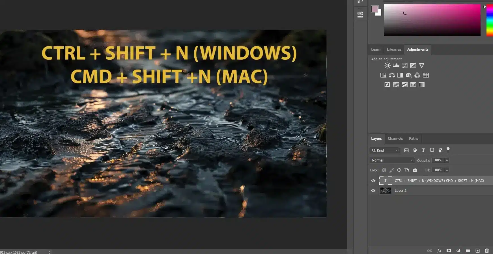Add a Threshold adjustment layer
The height and width of the screenshot is (254, 493).
pyautogui.click(x=404, y=85)
